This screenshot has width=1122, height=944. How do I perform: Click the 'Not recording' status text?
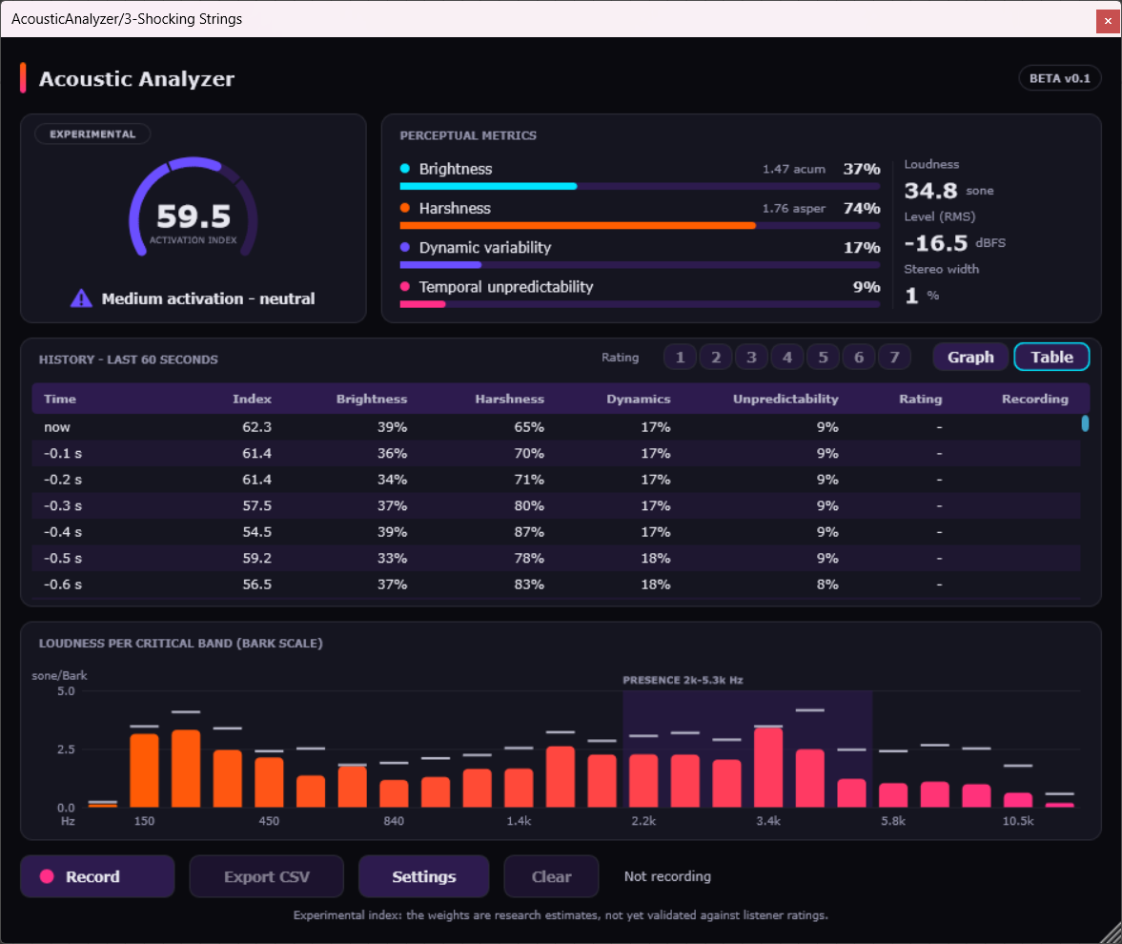667,876
